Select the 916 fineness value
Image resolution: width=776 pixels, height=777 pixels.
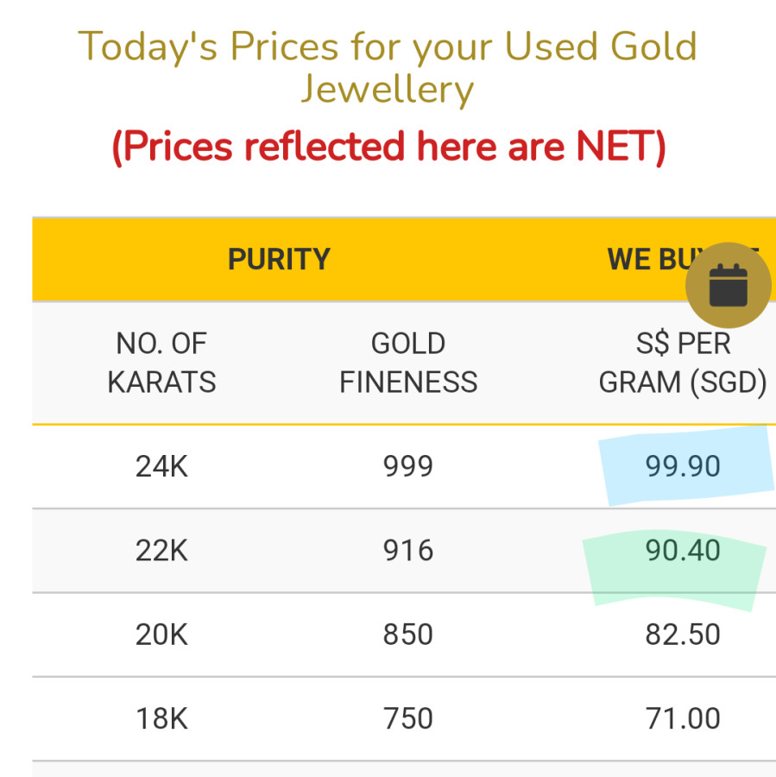click(407, 551)
